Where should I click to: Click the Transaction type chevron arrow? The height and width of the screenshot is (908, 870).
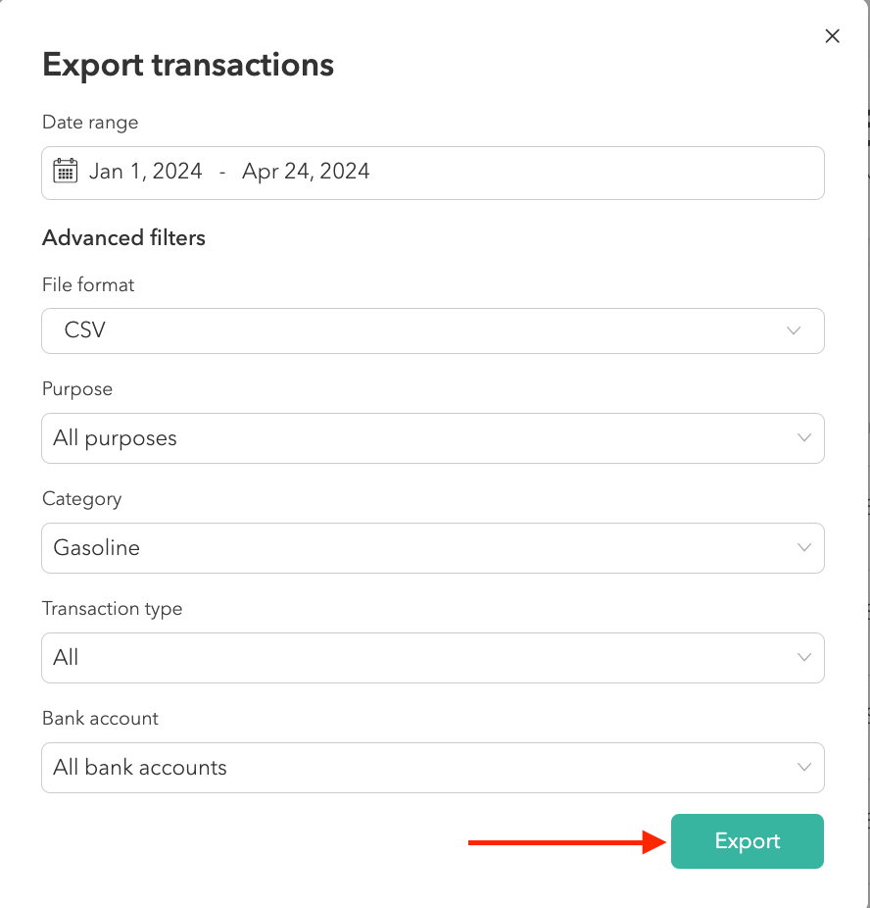point(804,658)
